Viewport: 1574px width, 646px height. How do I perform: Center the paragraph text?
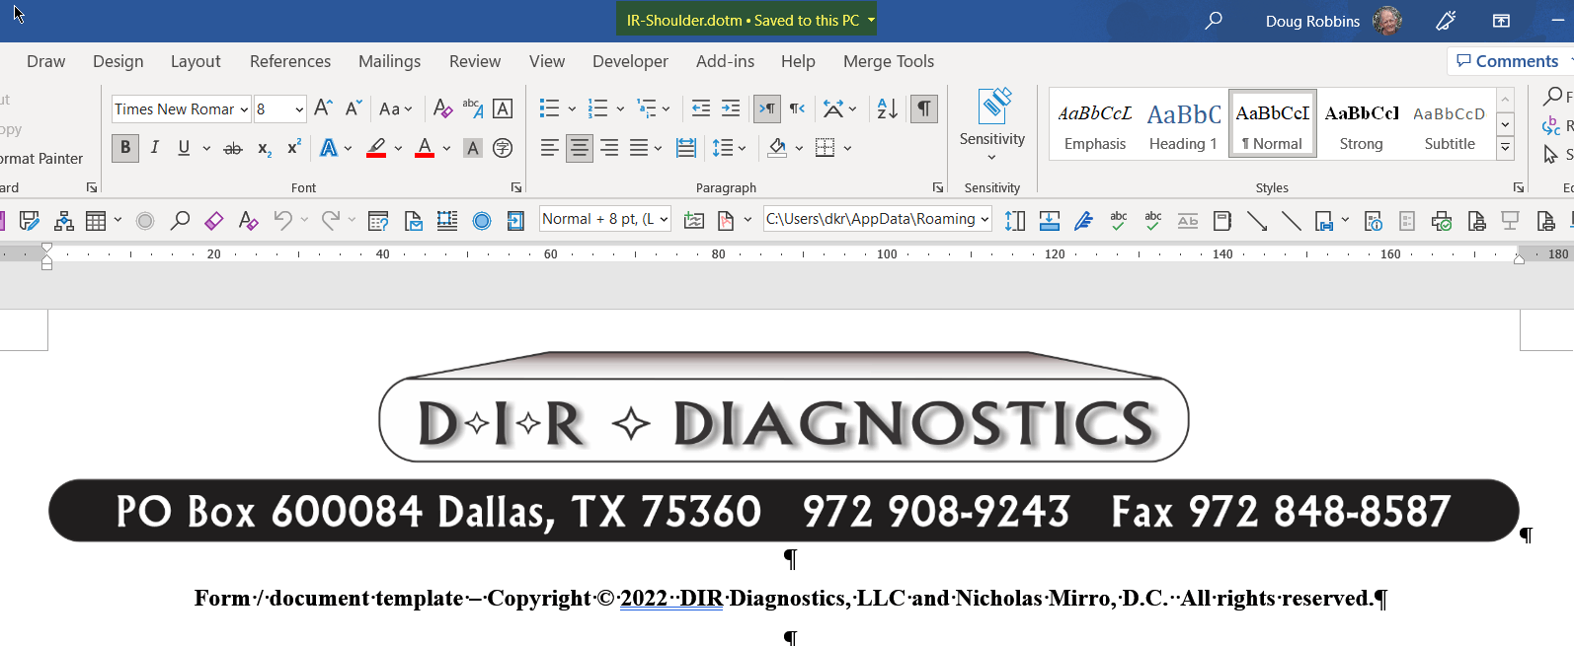(x=580, y=148)
